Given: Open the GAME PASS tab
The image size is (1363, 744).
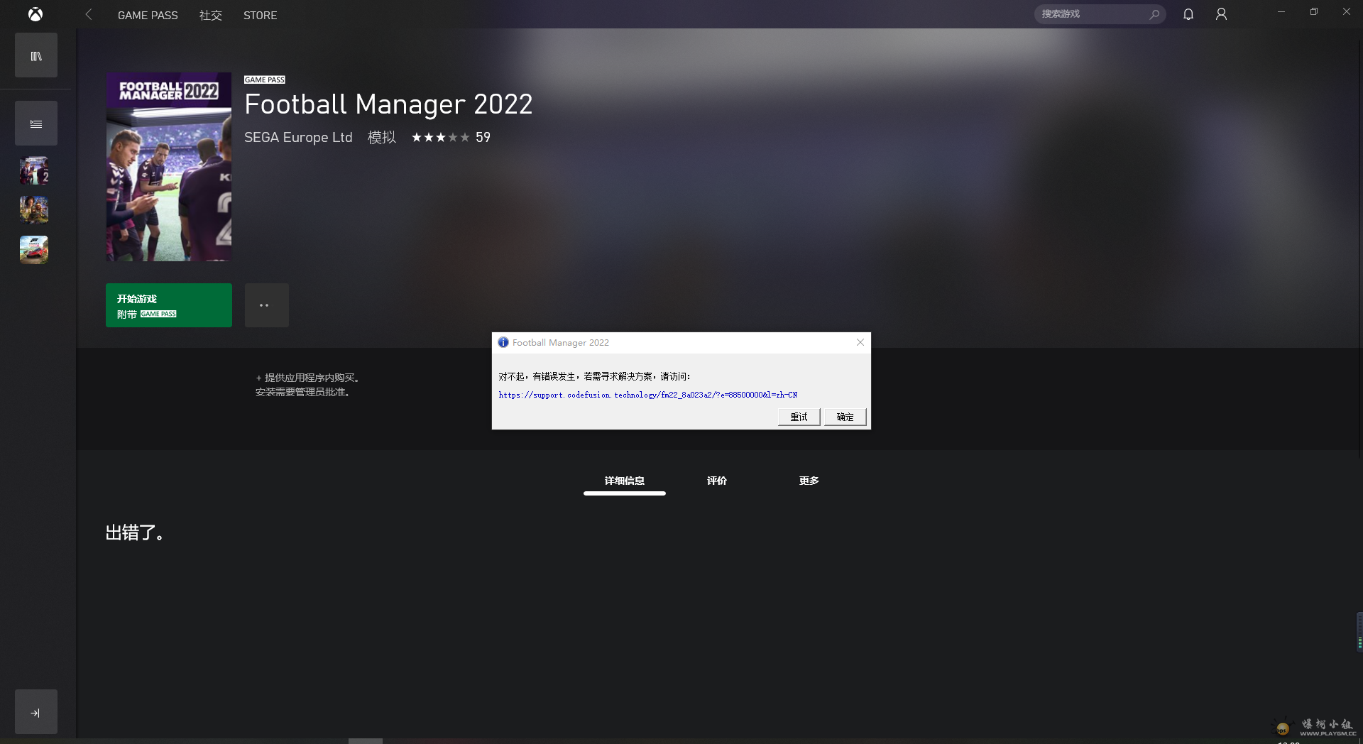Looking at the screenshot, I should coord(148,15).
